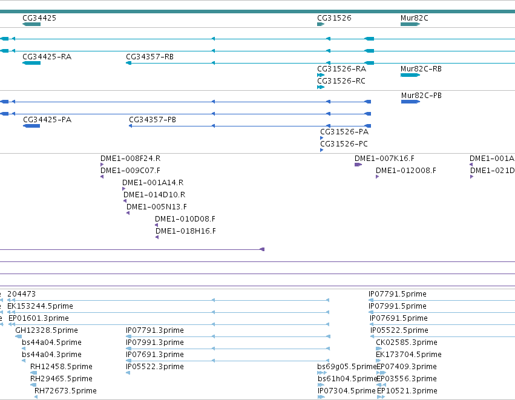
Task: Click the CG31526-RC transcript label
Action: [x=341, y=81]
